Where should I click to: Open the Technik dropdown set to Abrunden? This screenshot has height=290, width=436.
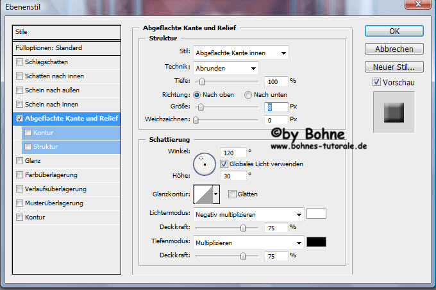(x=226, y=67)
